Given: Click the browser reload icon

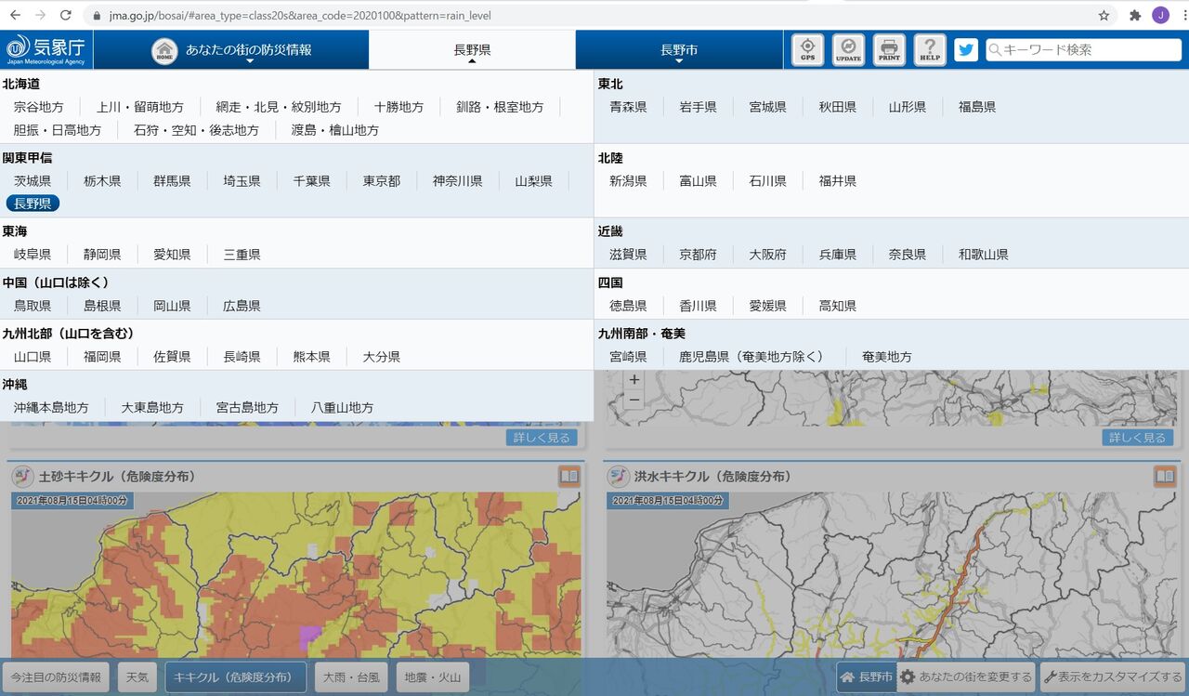Looking at the screenshot, I should (65, 15).
